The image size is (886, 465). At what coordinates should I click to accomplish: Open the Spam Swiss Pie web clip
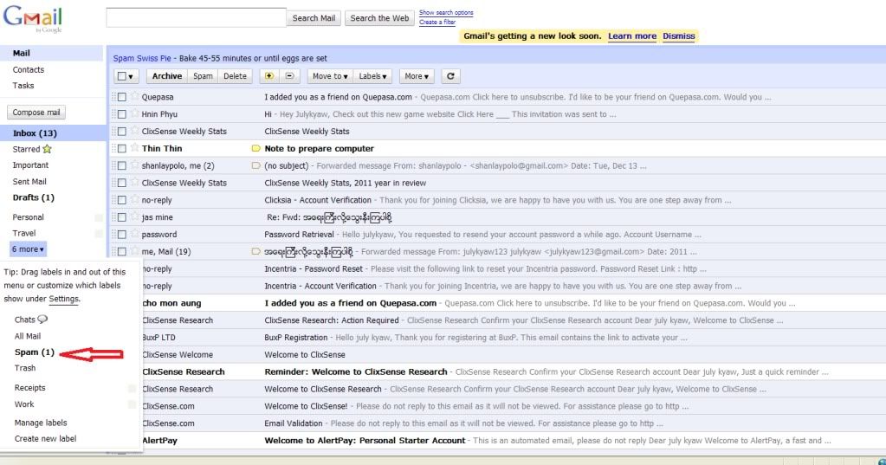point(142,58)
